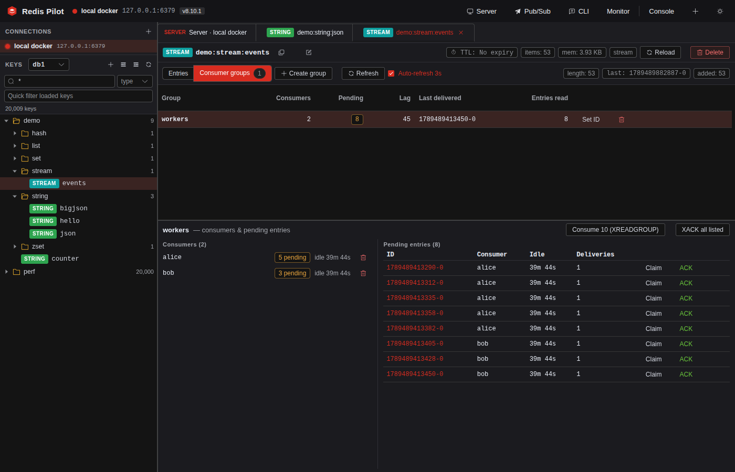735x472 pixels.
Task: Click the pending count 8 badge
Action: point(357,120)
